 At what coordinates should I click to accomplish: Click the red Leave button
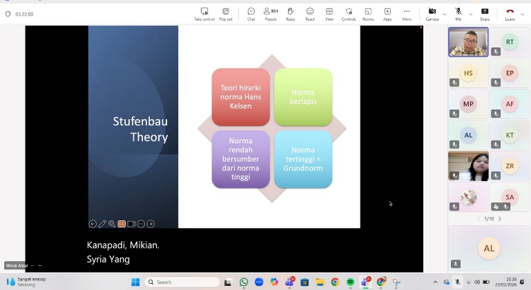(x=510, y=13)
